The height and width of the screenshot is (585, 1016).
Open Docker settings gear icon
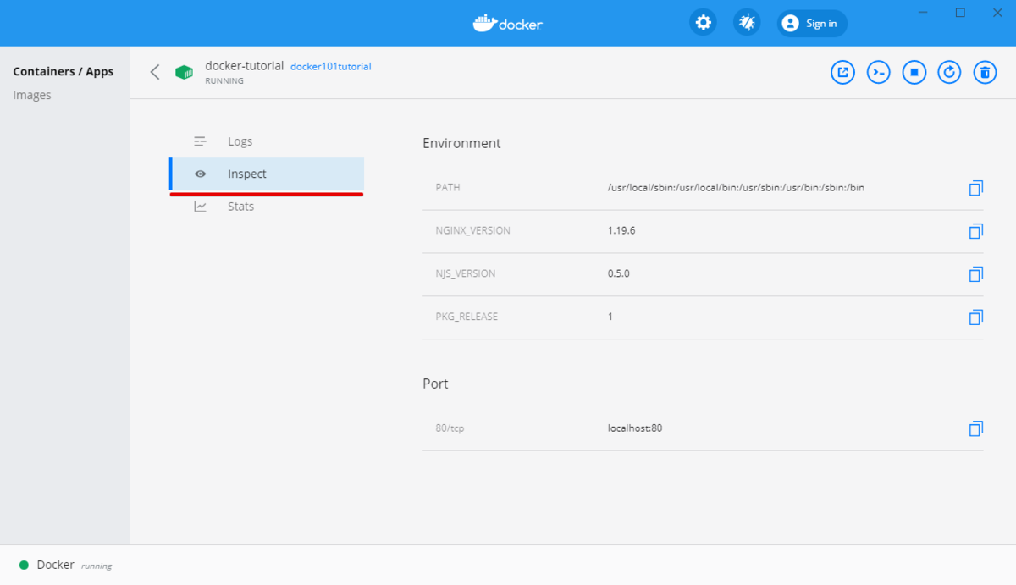[703, 23]
